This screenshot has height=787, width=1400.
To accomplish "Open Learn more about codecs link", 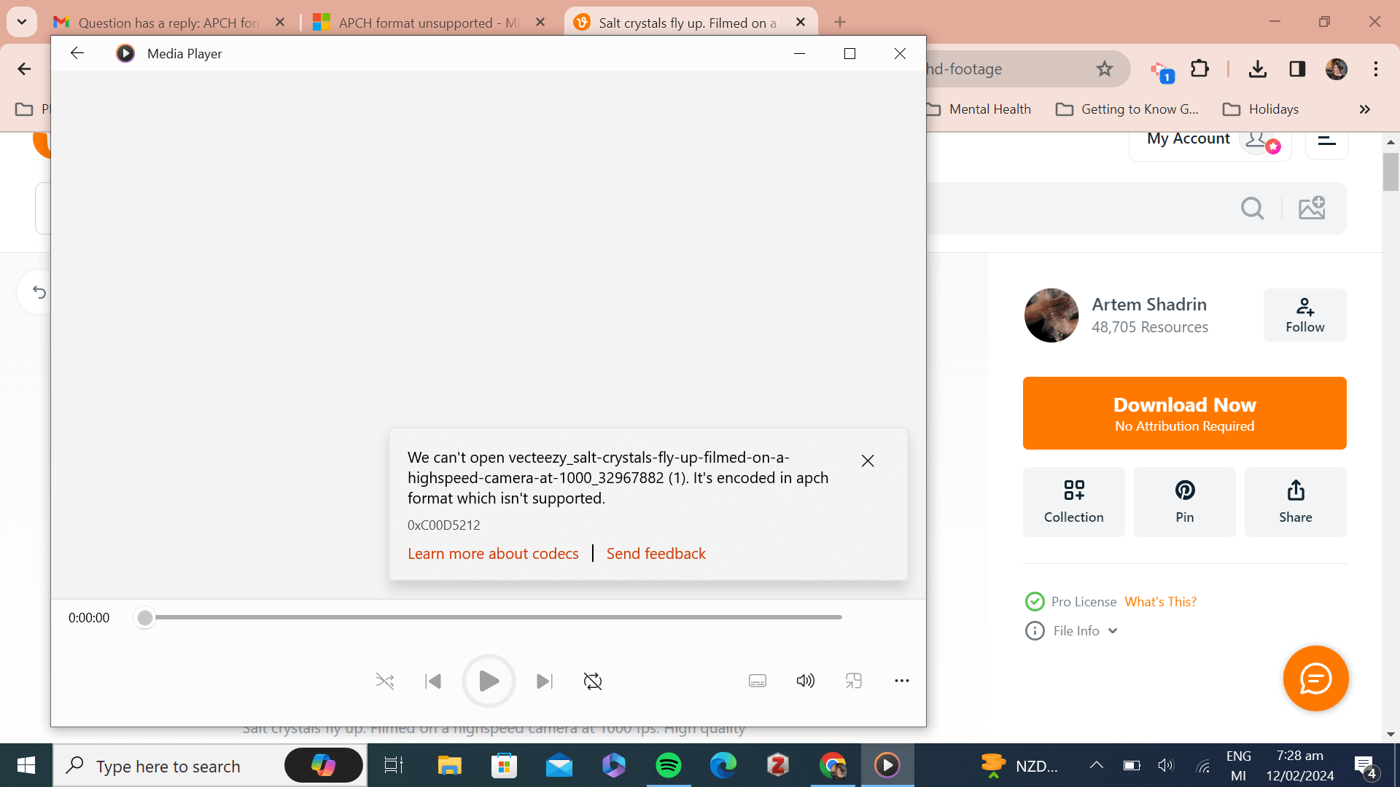I will 493,554.
